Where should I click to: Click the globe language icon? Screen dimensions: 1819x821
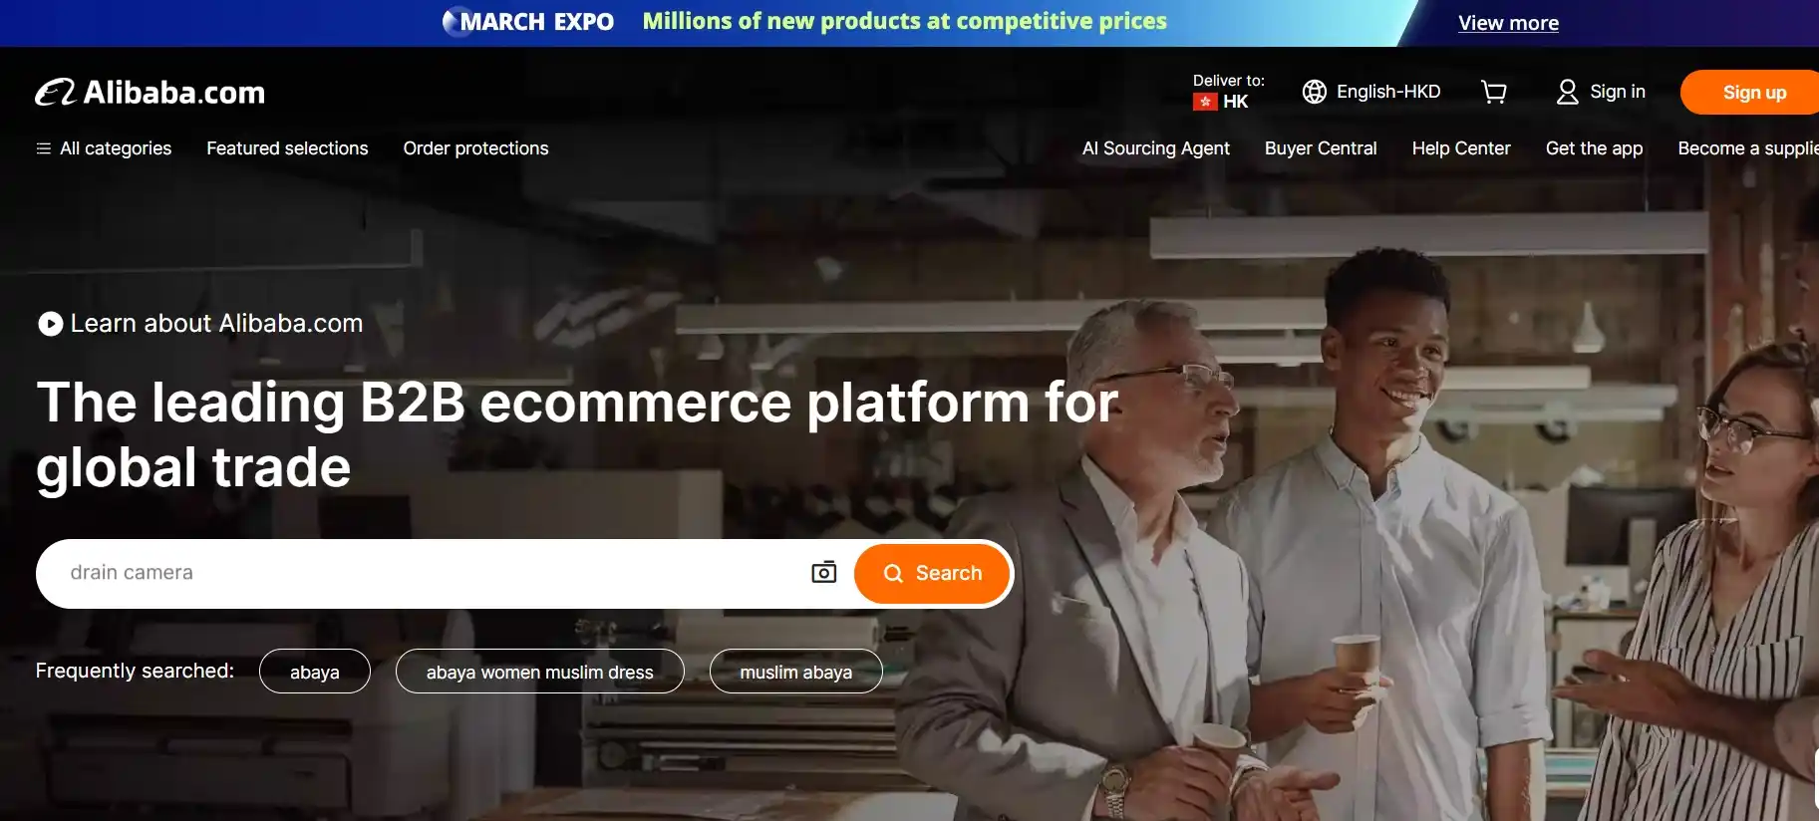(1315, 92)
